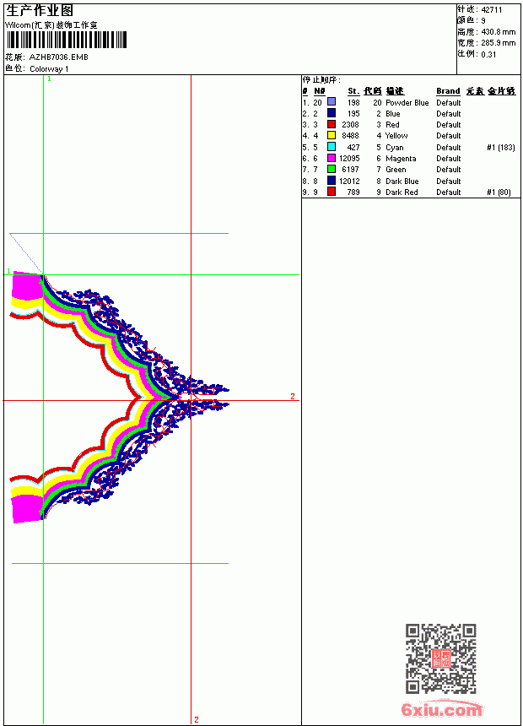Select the Red swatch in row 3
Viewport: 523px width, 726px height.
pyautogui.click(x=332, y=124)
